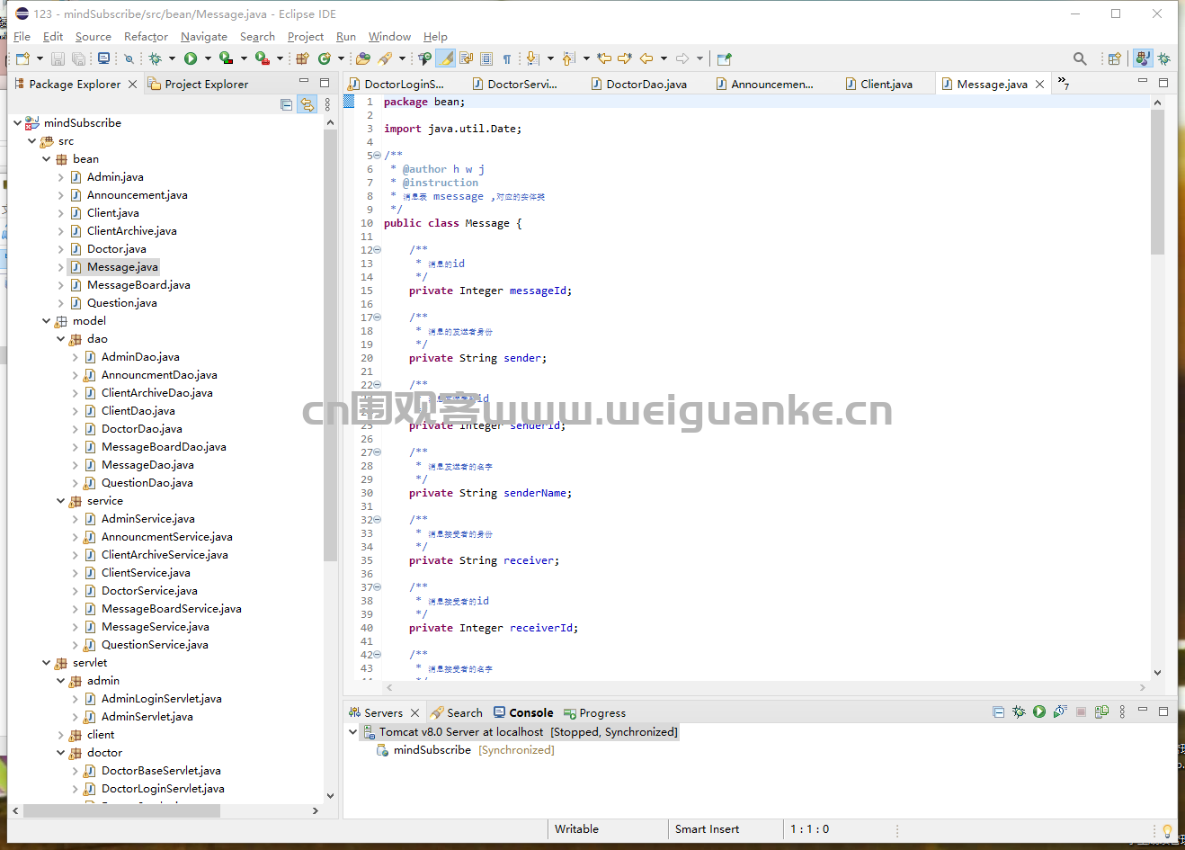Click the Last Edit Location icon
1185x850 pixels.
pyautogui.click(x=603, y=58)
